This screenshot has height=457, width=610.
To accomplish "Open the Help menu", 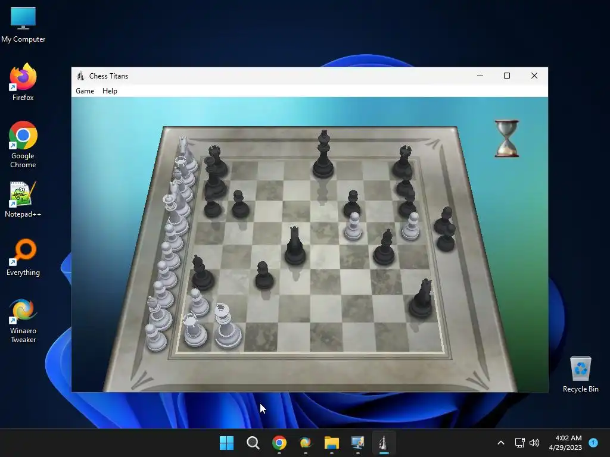I will [110, 91].
